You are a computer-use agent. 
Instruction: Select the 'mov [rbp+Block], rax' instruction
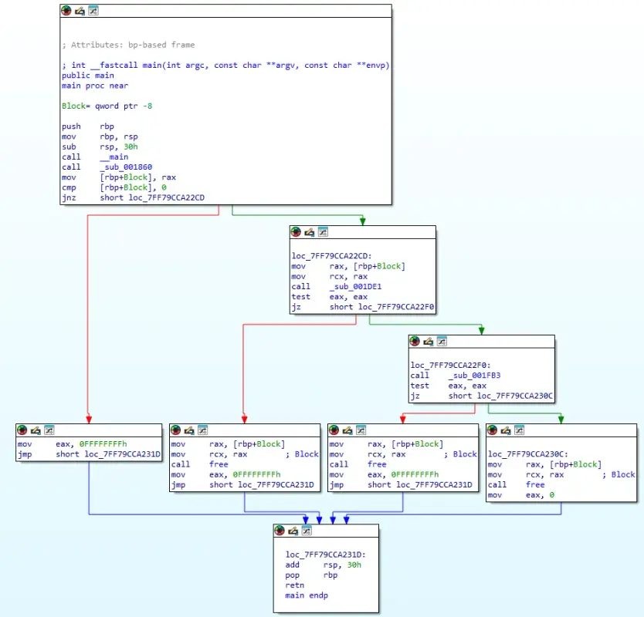119,177
